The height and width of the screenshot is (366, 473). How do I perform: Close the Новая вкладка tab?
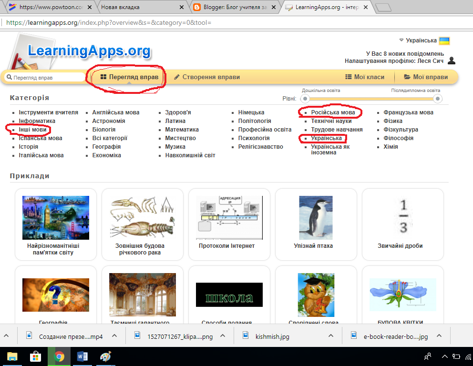[x=182, y=7]
